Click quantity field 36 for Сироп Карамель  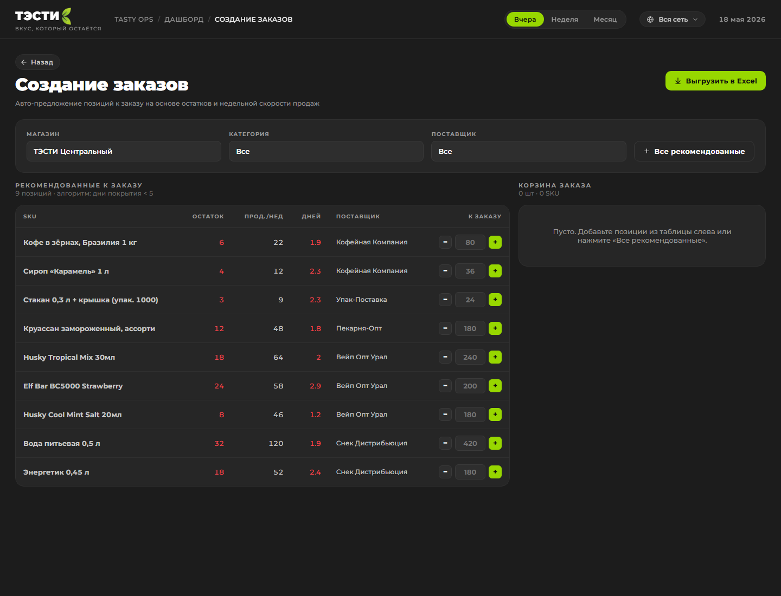[470, 271]
